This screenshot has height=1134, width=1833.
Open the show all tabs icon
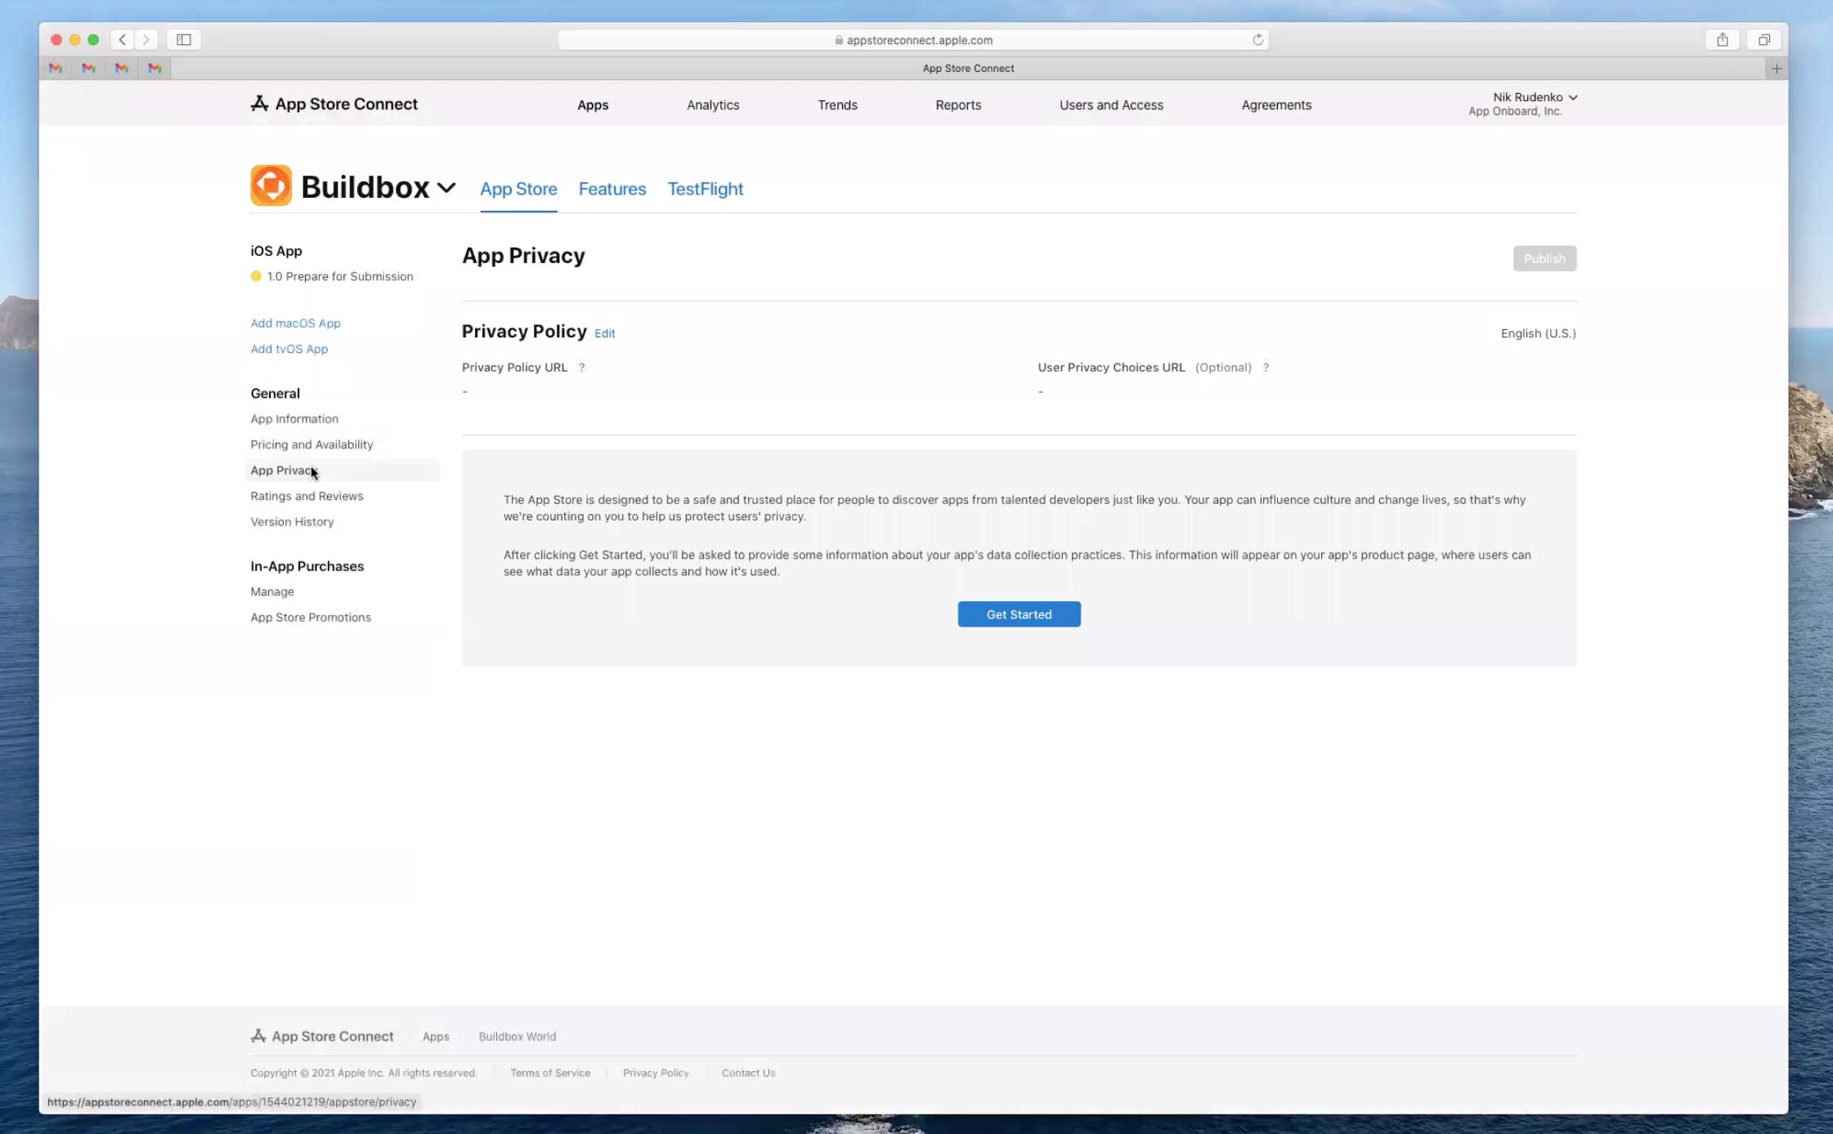point(1764,39)
